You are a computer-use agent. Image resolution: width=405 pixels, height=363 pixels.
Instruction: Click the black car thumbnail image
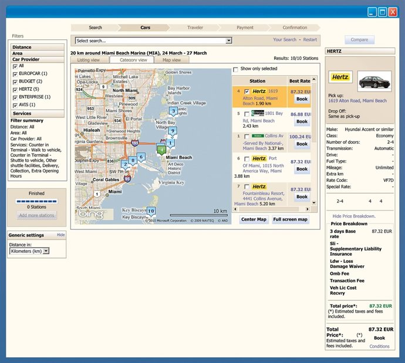(x=374, y=80)
